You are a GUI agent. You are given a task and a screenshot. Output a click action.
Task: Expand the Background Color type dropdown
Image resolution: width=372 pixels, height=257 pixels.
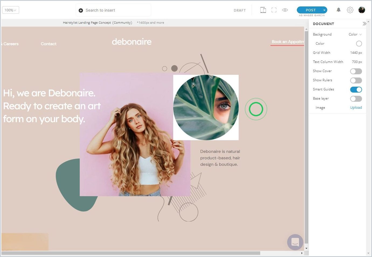point(355,34)
